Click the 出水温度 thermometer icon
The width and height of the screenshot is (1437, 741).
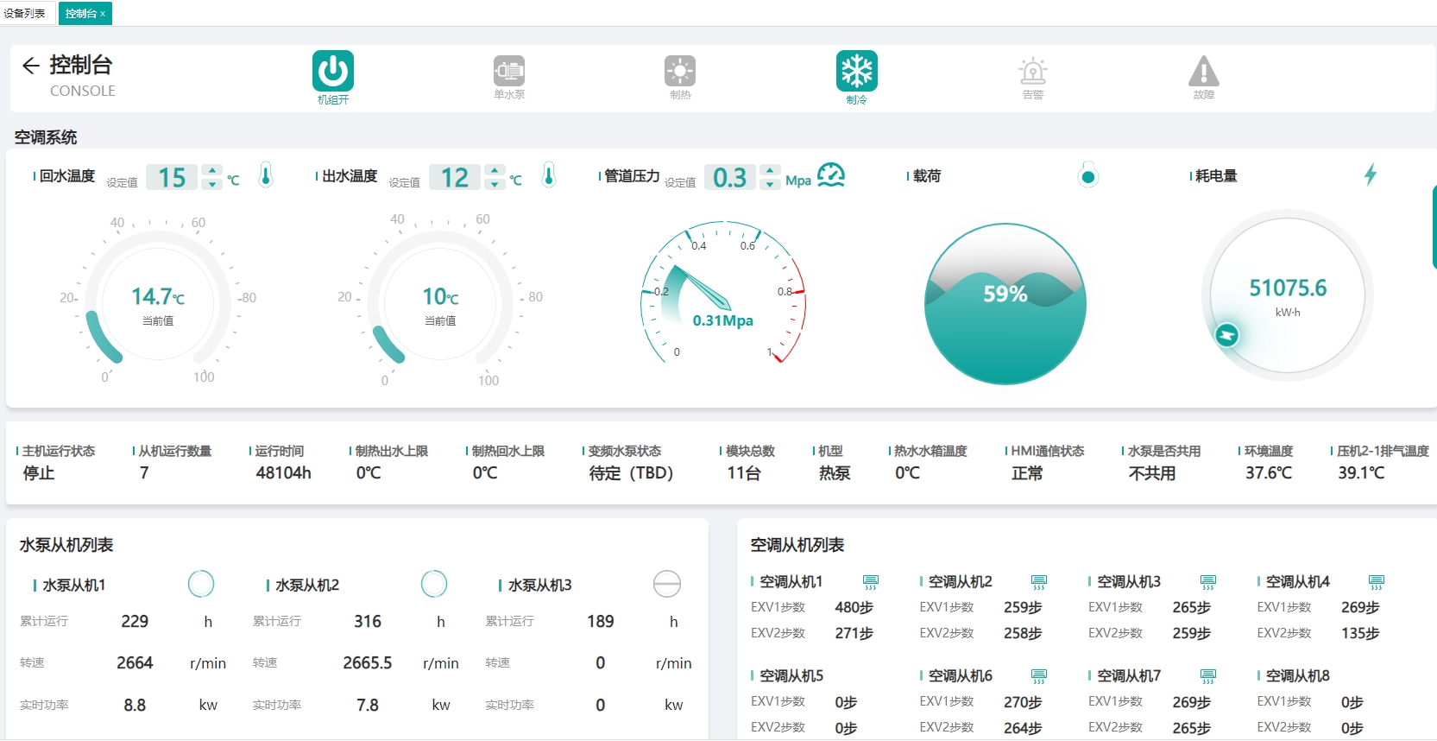coord(548,175)
